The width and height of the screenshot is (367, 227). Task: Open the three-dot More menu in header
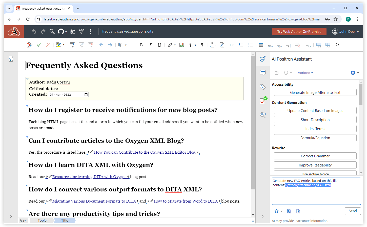[x=91, y=32]
